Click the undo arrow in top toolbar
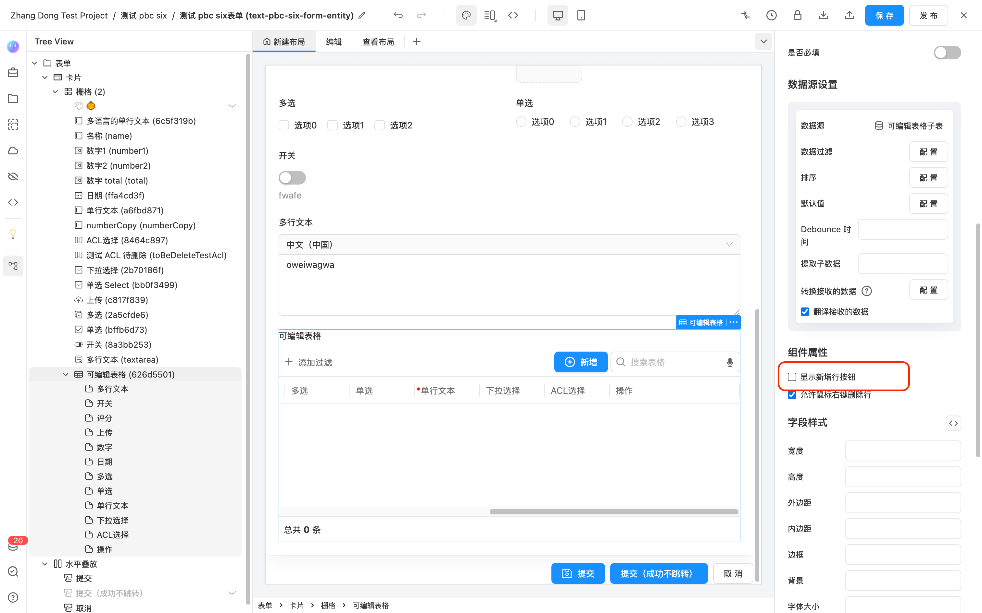This screenshot has height=613, width=982. coord(398,16)
